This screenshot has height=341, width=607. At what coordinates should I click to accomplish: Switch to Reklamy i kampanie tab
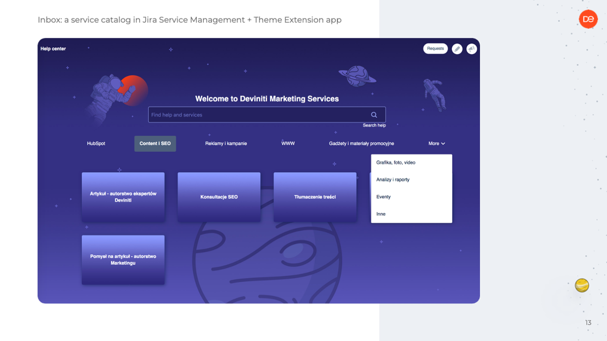point(226,143)
